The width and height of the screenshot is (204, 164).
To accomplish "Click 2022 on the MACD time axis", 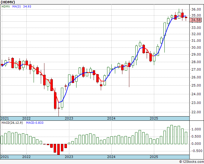I will (26, 157).
